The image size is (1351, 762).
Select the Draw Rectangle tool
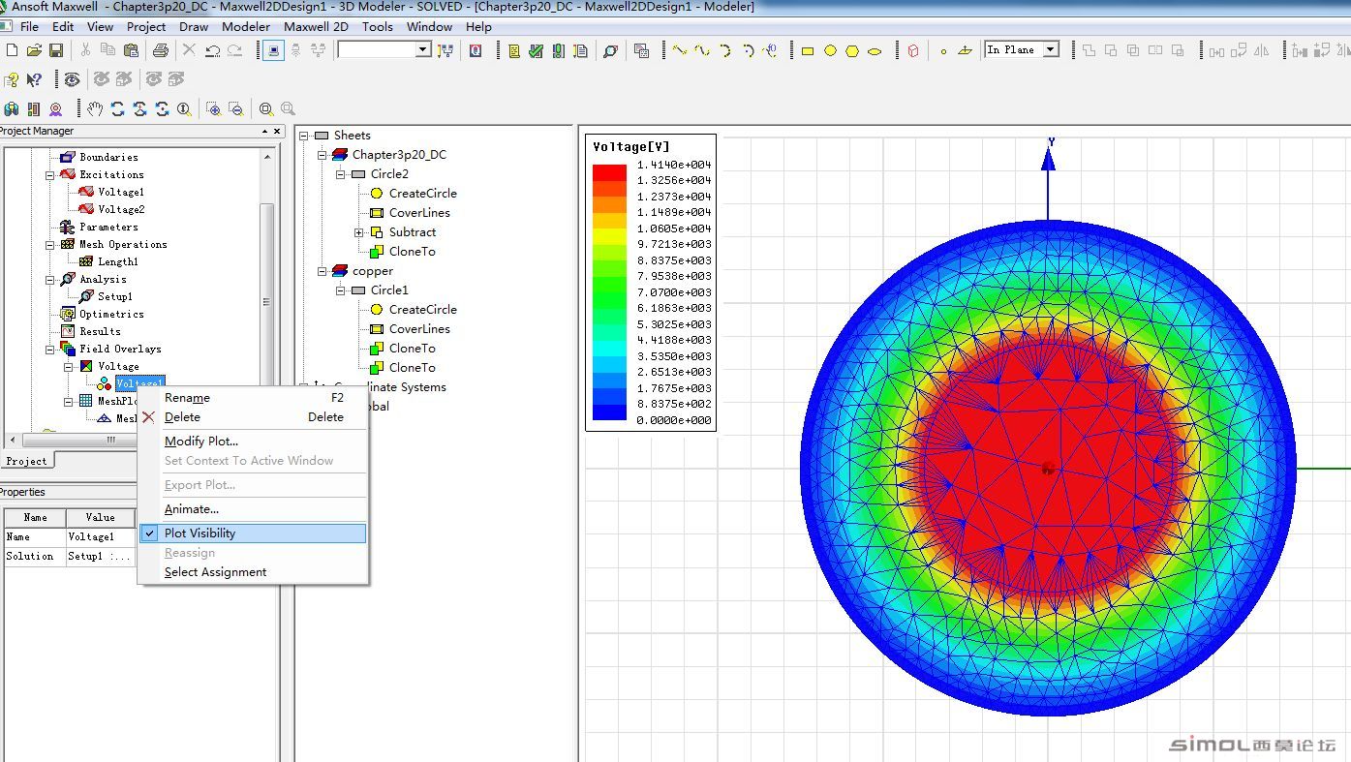click(808, 50)
